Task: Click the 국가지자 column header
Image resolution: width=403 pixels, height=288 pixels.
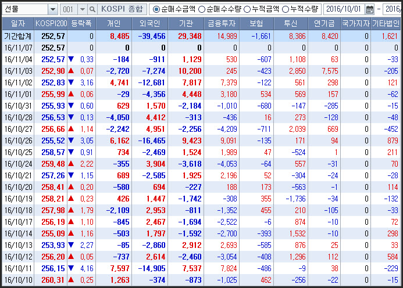Action: [356, 24]
